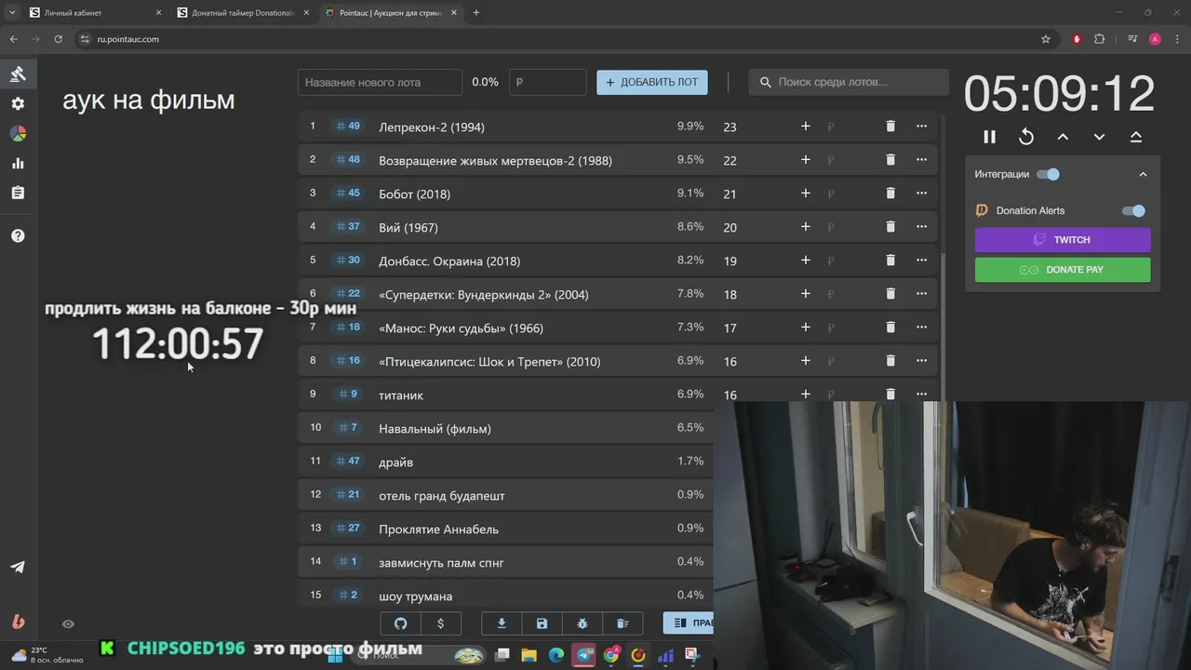Click the green DONATE PAY button
1191x670 pixels.
(x=1063, y=270)
